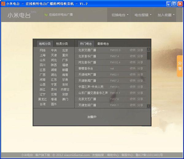Select the 香港 region category
This screenshot has height=159, width=184.
click(54, 99)
